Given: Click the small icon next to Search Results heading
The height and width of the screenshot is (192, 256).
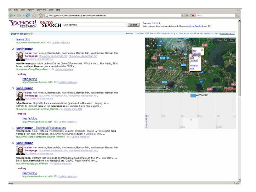Looking at the screenshot, I should pyautogui.click(x=31, y=33).
